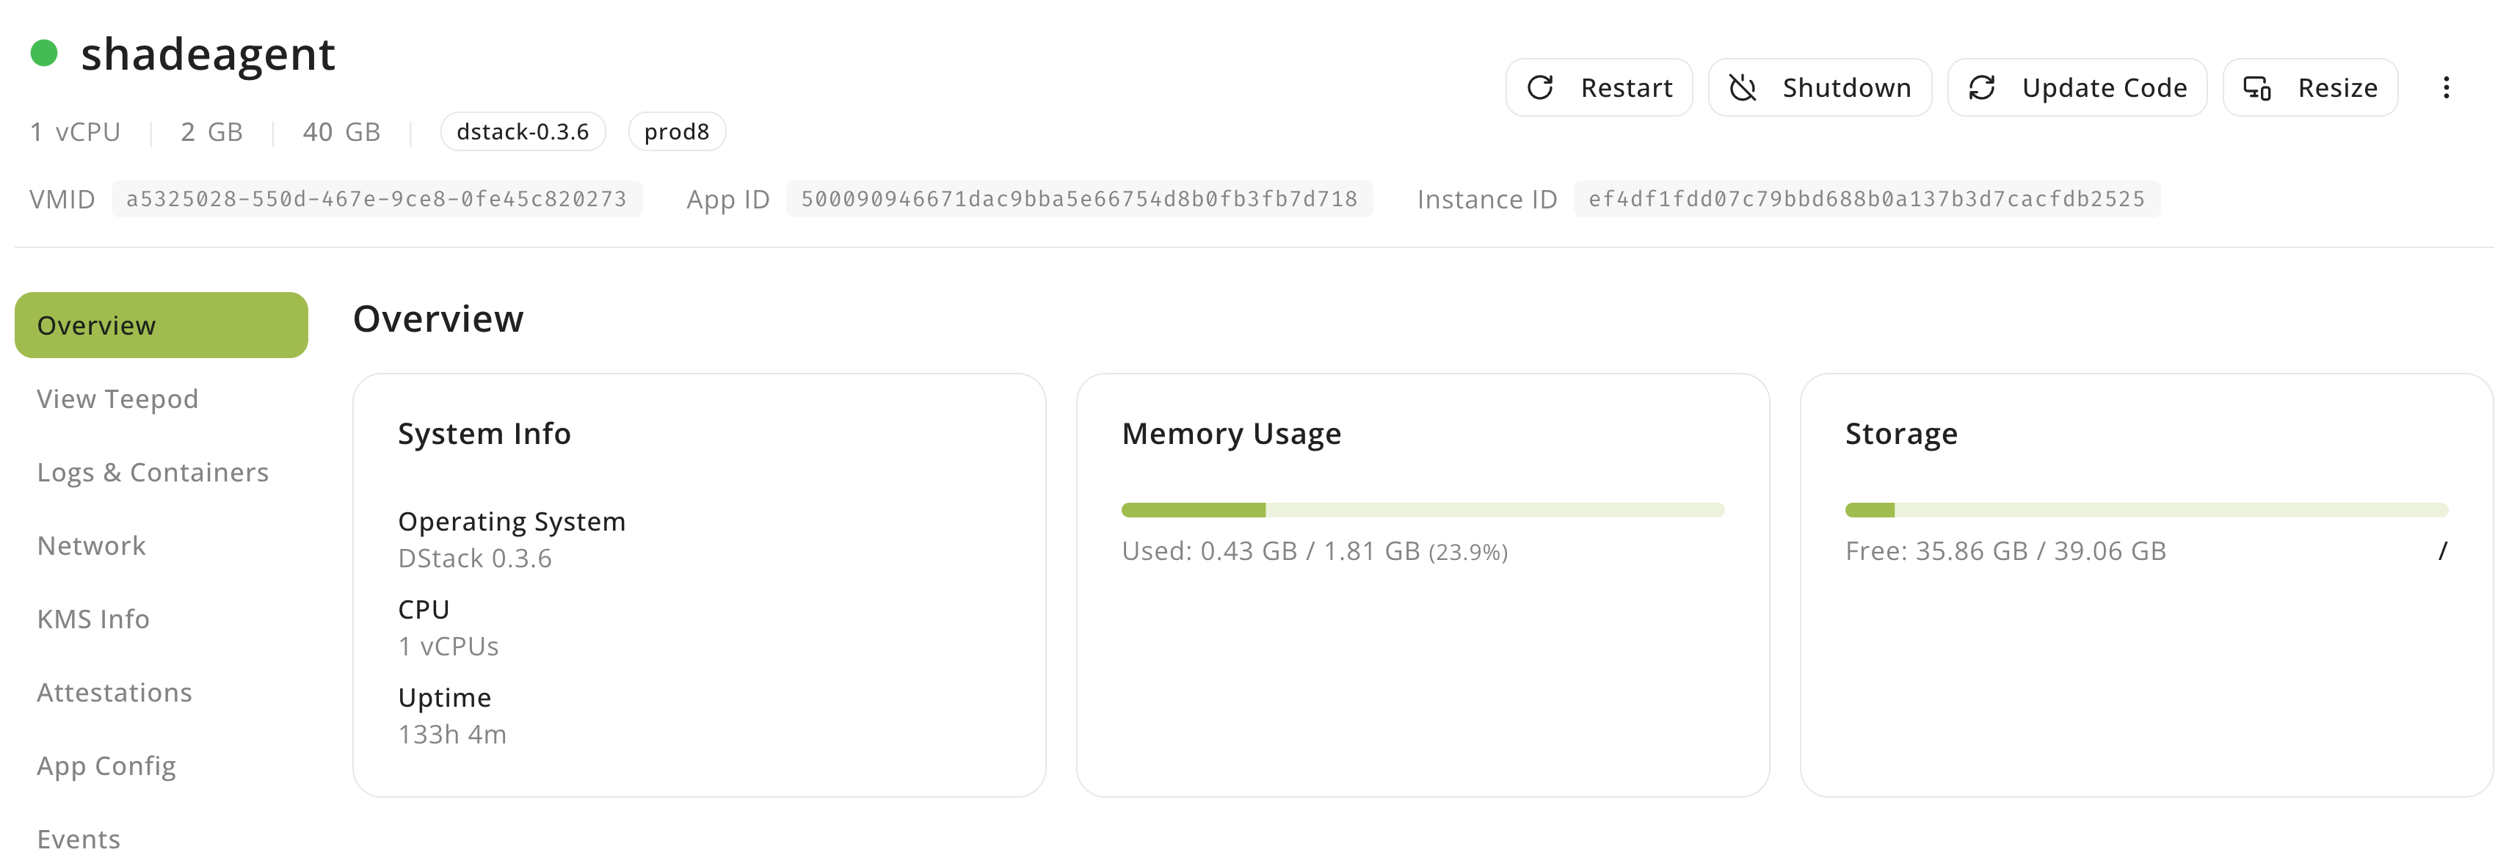Screen dimensions: 2509x866
Task: Click the dstack-0.3.6 version badge
Action: point(523,131)
